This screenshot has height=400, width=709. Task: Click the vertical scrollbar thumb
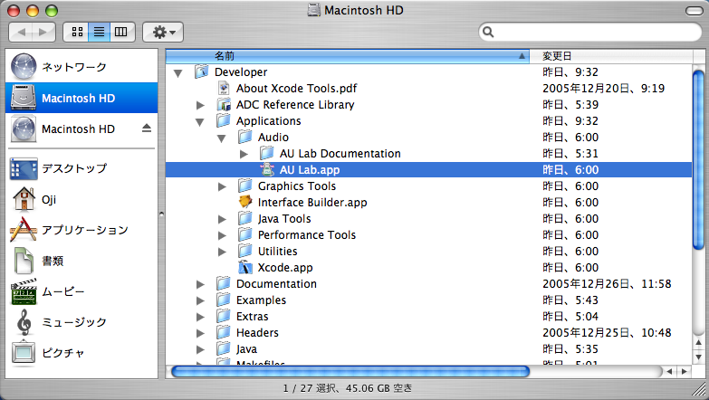[x=699, y=159]
